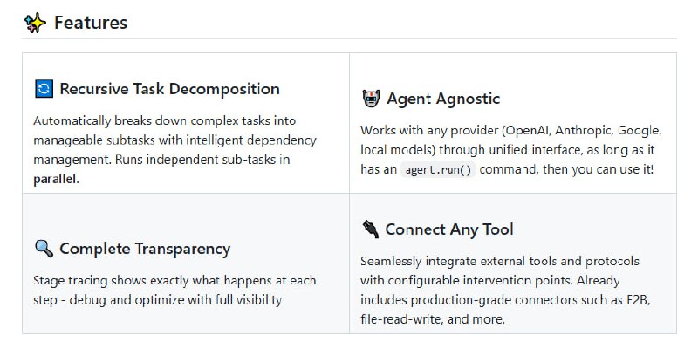Select the Features section heading
Image resolution: width=698 pixels, height=342 pixels.
(91, 23)
